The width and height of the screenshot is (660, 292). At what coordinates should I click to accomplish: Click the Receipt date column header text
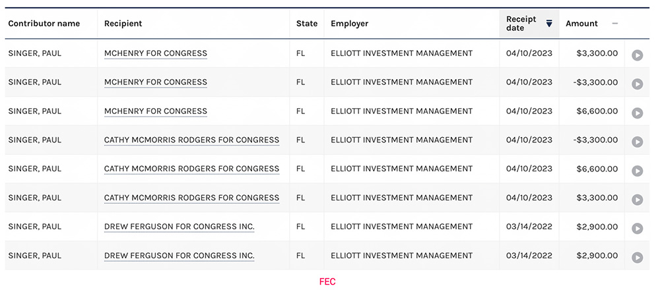(x=521, y=24)
